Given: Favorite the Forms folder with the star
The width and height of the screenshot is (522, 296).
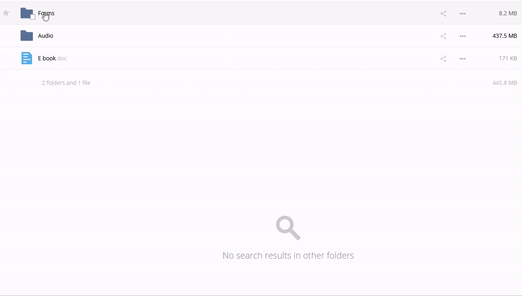Looking at the screenshot, I should 6,13.
